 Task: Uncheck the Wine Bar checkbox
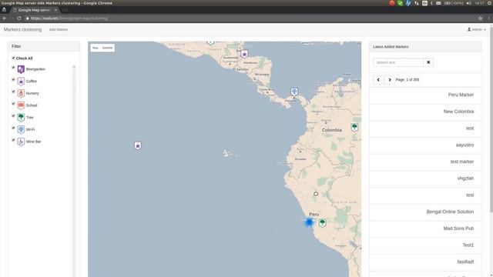13,140
